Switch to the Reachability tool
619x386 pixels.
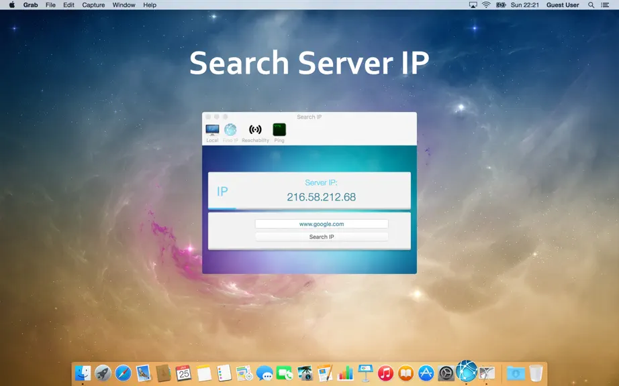click(x=255, y=133)
